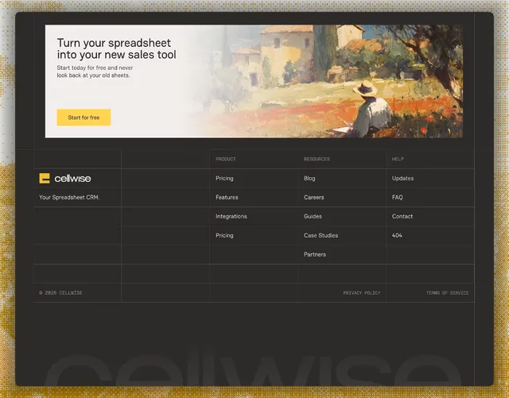Image resolution: width=509 pixels, height=398 pixels.
Task: Open the Contact link
Action: 402,216
